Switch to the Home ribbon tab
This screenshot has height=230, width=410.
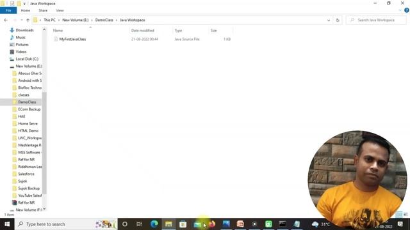[x=26, y=10]
